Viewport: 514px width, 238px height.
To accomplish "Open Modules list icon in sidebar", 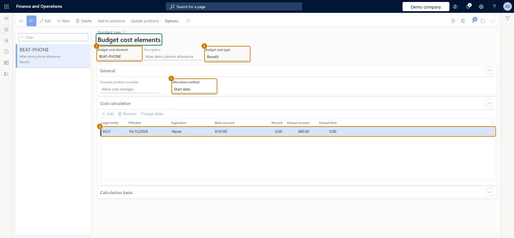I will point(6,74).
